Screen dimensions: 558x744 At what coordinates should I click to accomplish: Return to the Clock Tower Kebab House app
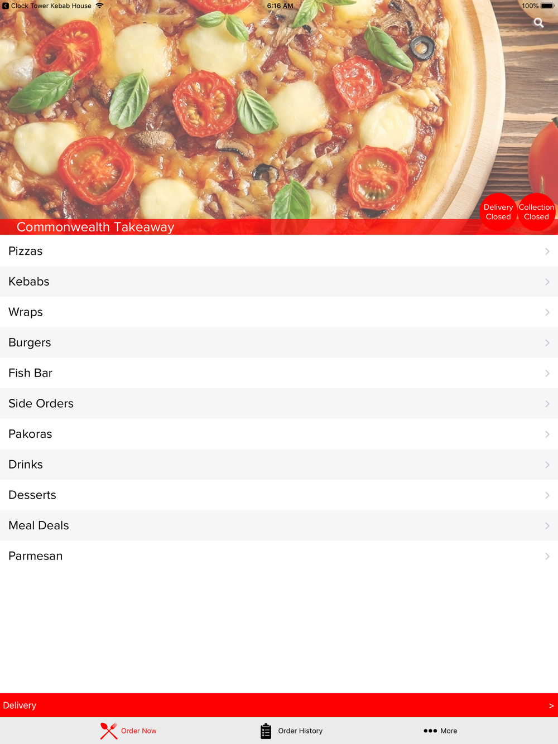[x=47, y=6]
